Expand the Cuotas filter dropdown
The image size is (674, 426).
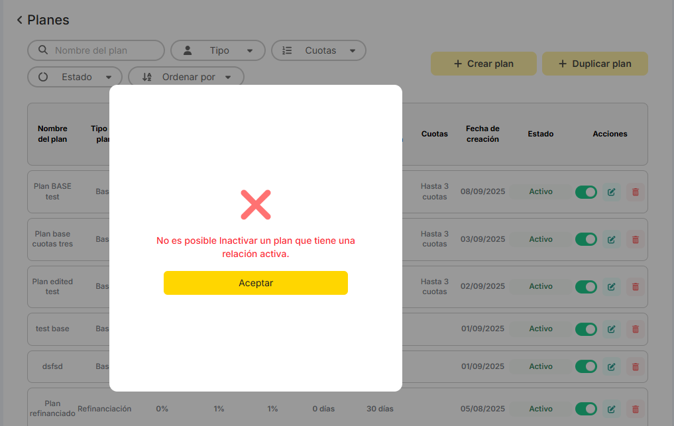(x=319, y=50)
